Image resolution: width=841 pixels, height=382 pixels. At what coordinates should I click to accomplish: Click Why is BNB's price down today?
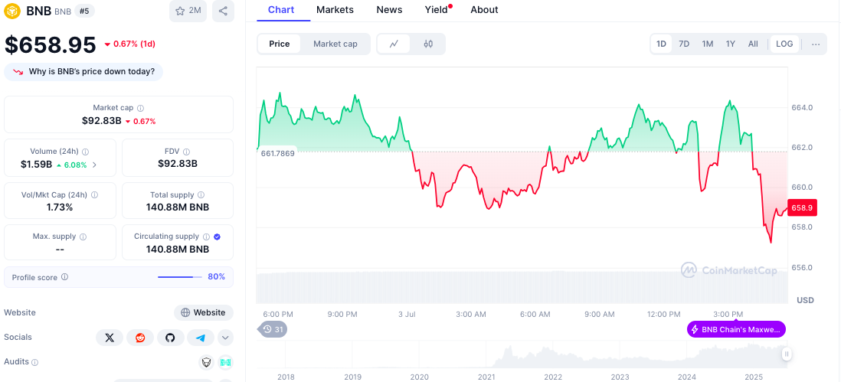[x=83, y=71]
